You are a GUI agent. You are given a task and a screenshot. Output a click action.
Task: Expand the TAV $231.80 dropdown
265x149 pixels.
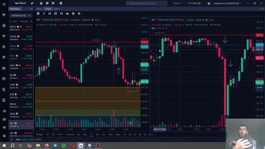coord(195,3)
